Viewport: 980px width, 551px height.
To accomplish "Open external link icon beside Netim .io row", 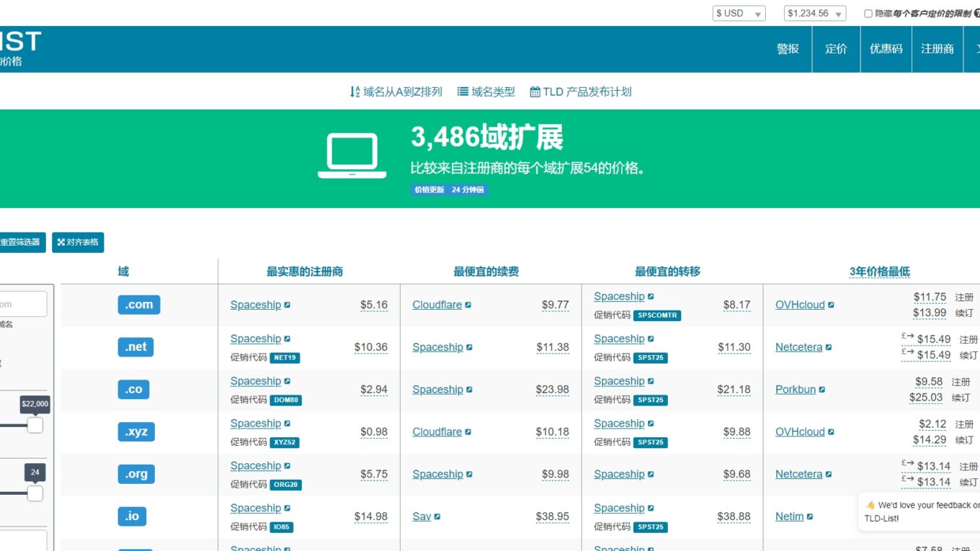I will tap(810, 516).
